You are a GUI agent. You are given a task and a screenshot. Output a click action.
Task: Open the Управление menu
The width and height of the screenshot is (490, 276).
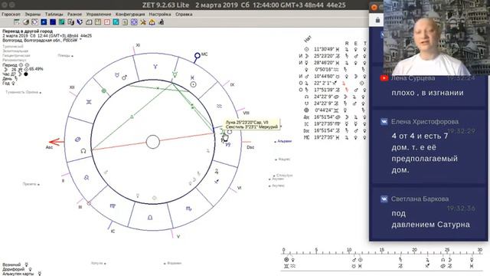coord(99,15)
